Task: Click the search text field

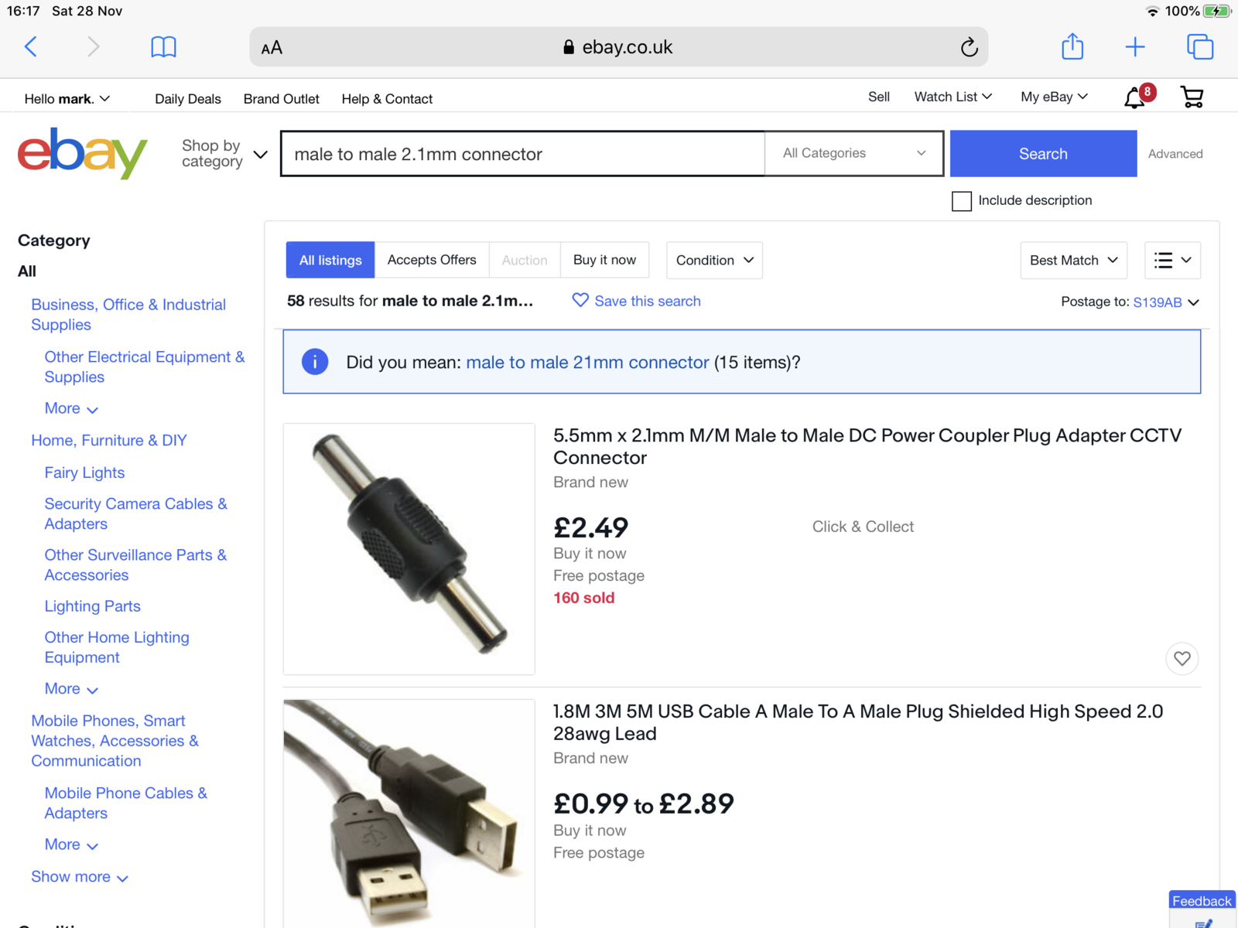Action: pos(522,154)
